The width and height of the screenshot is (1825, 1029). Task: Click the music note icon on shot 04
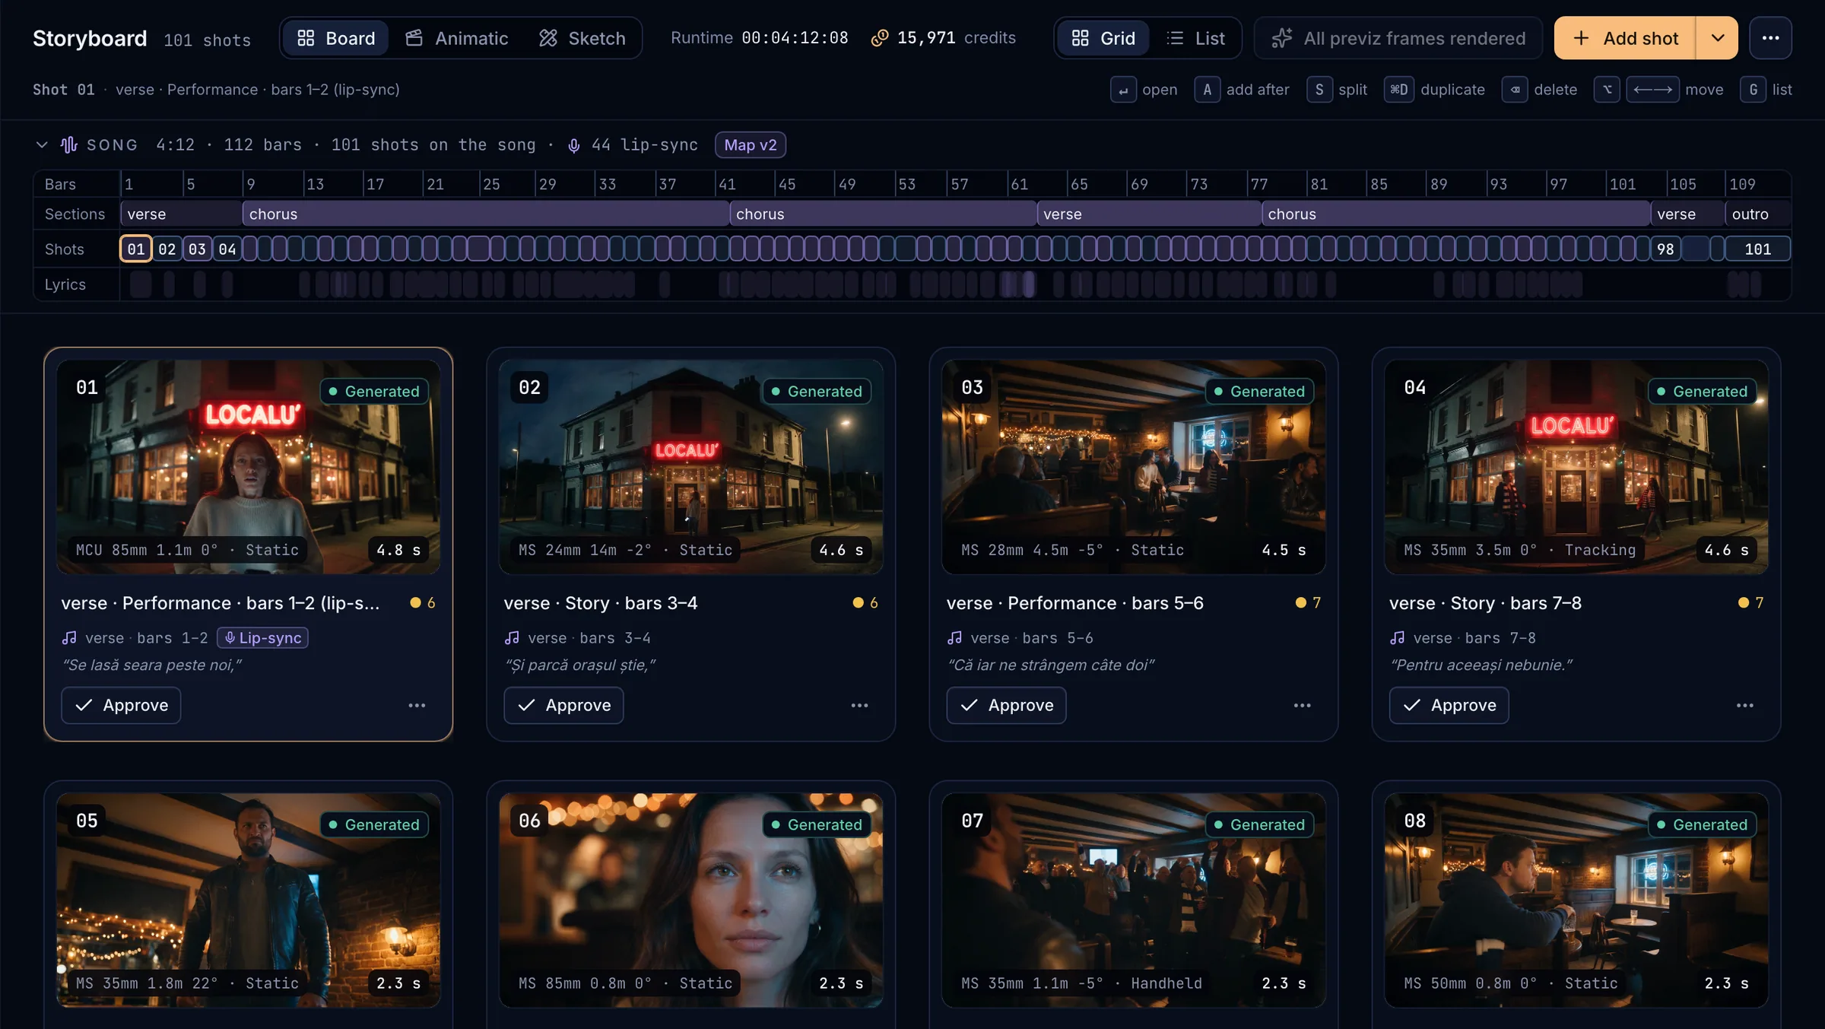click(1398, 637)
